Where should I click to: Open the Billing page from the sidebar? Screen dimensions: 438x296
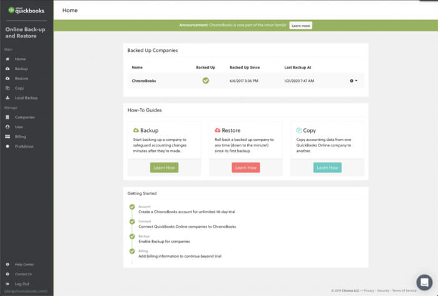(21, 136)
